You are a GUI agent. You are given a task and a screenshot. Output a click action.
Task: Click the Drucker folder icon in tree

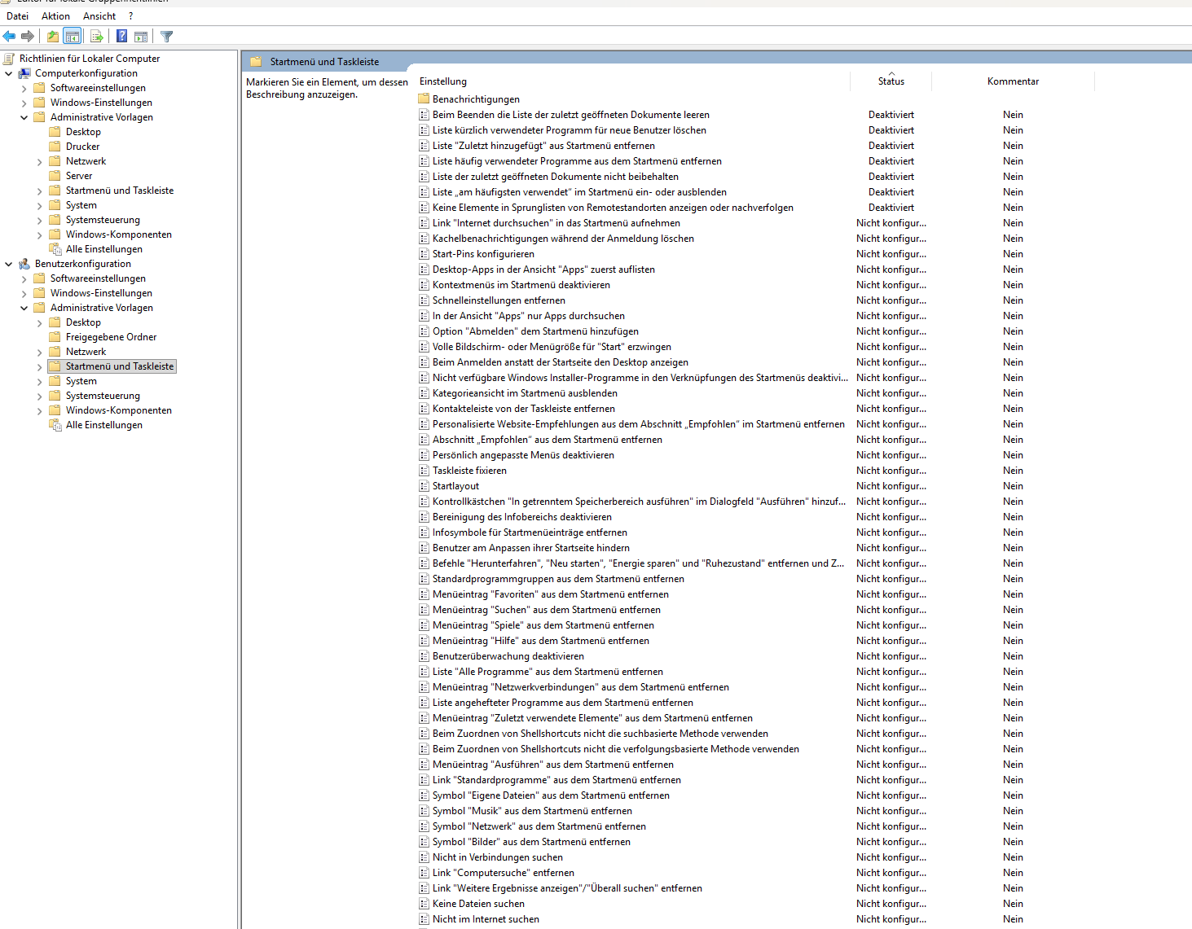[x=55, y=147]
